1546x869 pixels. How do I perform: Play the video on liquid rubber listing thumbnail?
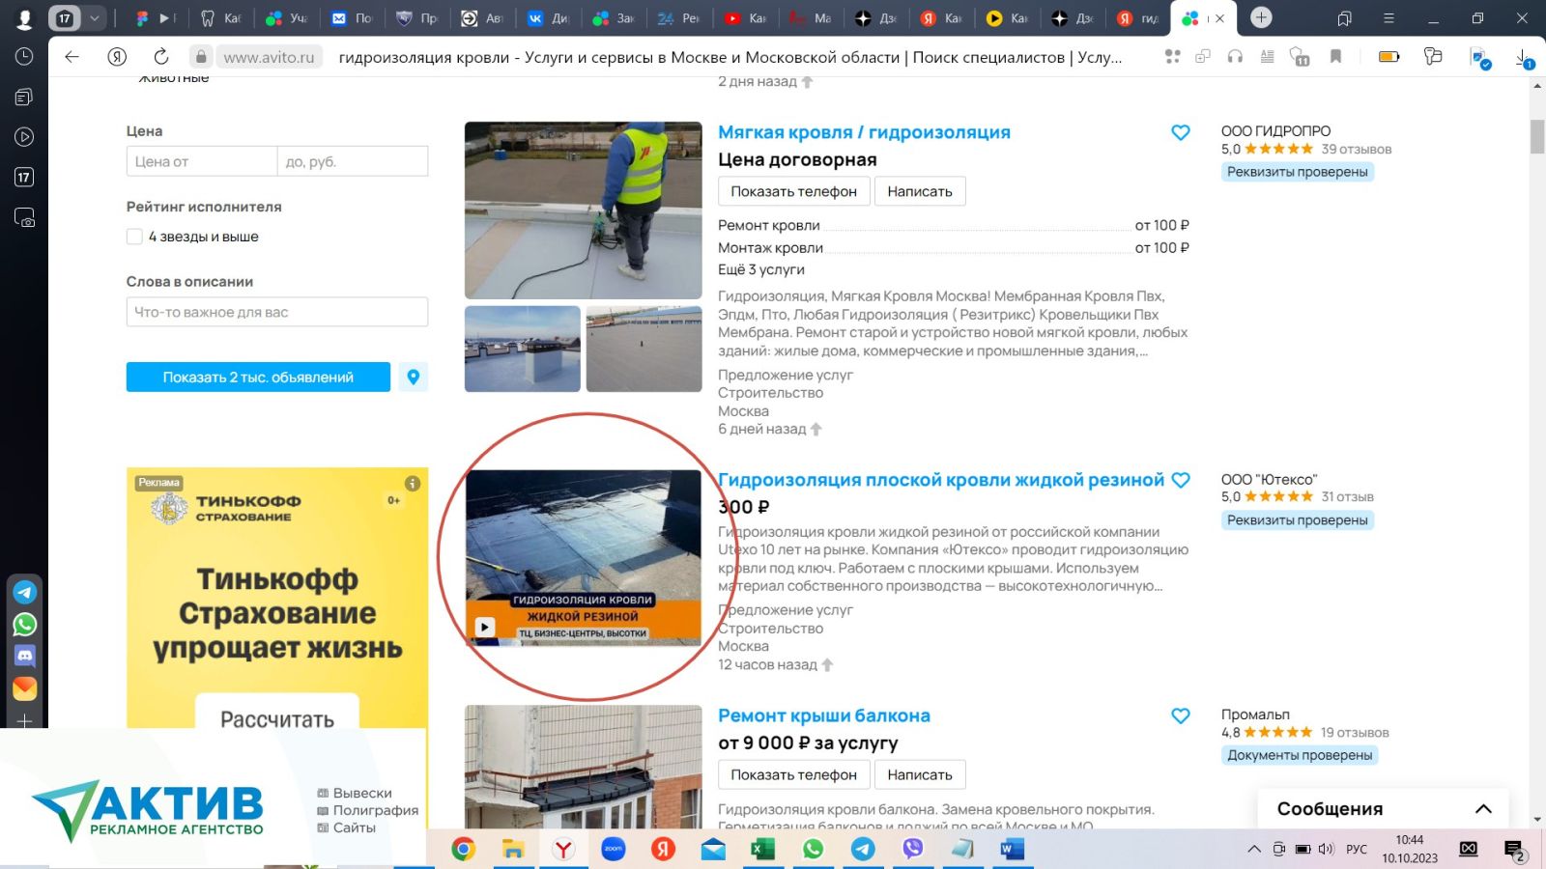[x=485, y=628]
